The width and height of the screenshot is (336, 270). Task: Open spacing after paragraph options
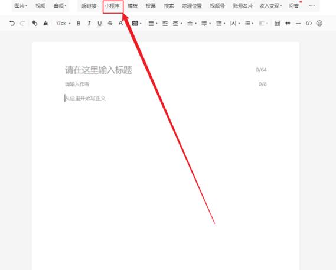[x=206, y=24]
